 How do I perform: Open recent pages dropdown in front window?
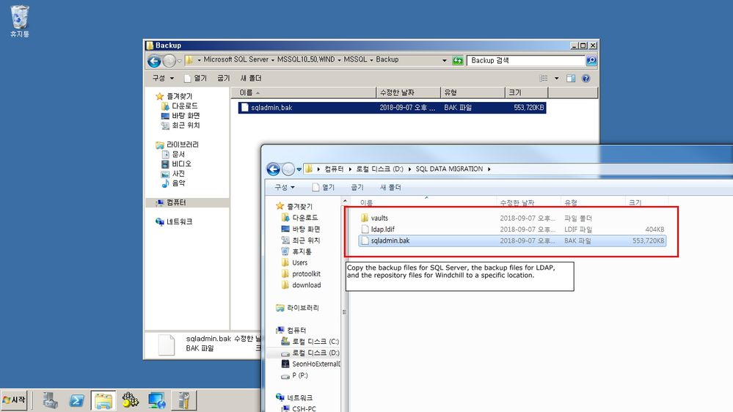coord(299,169)
